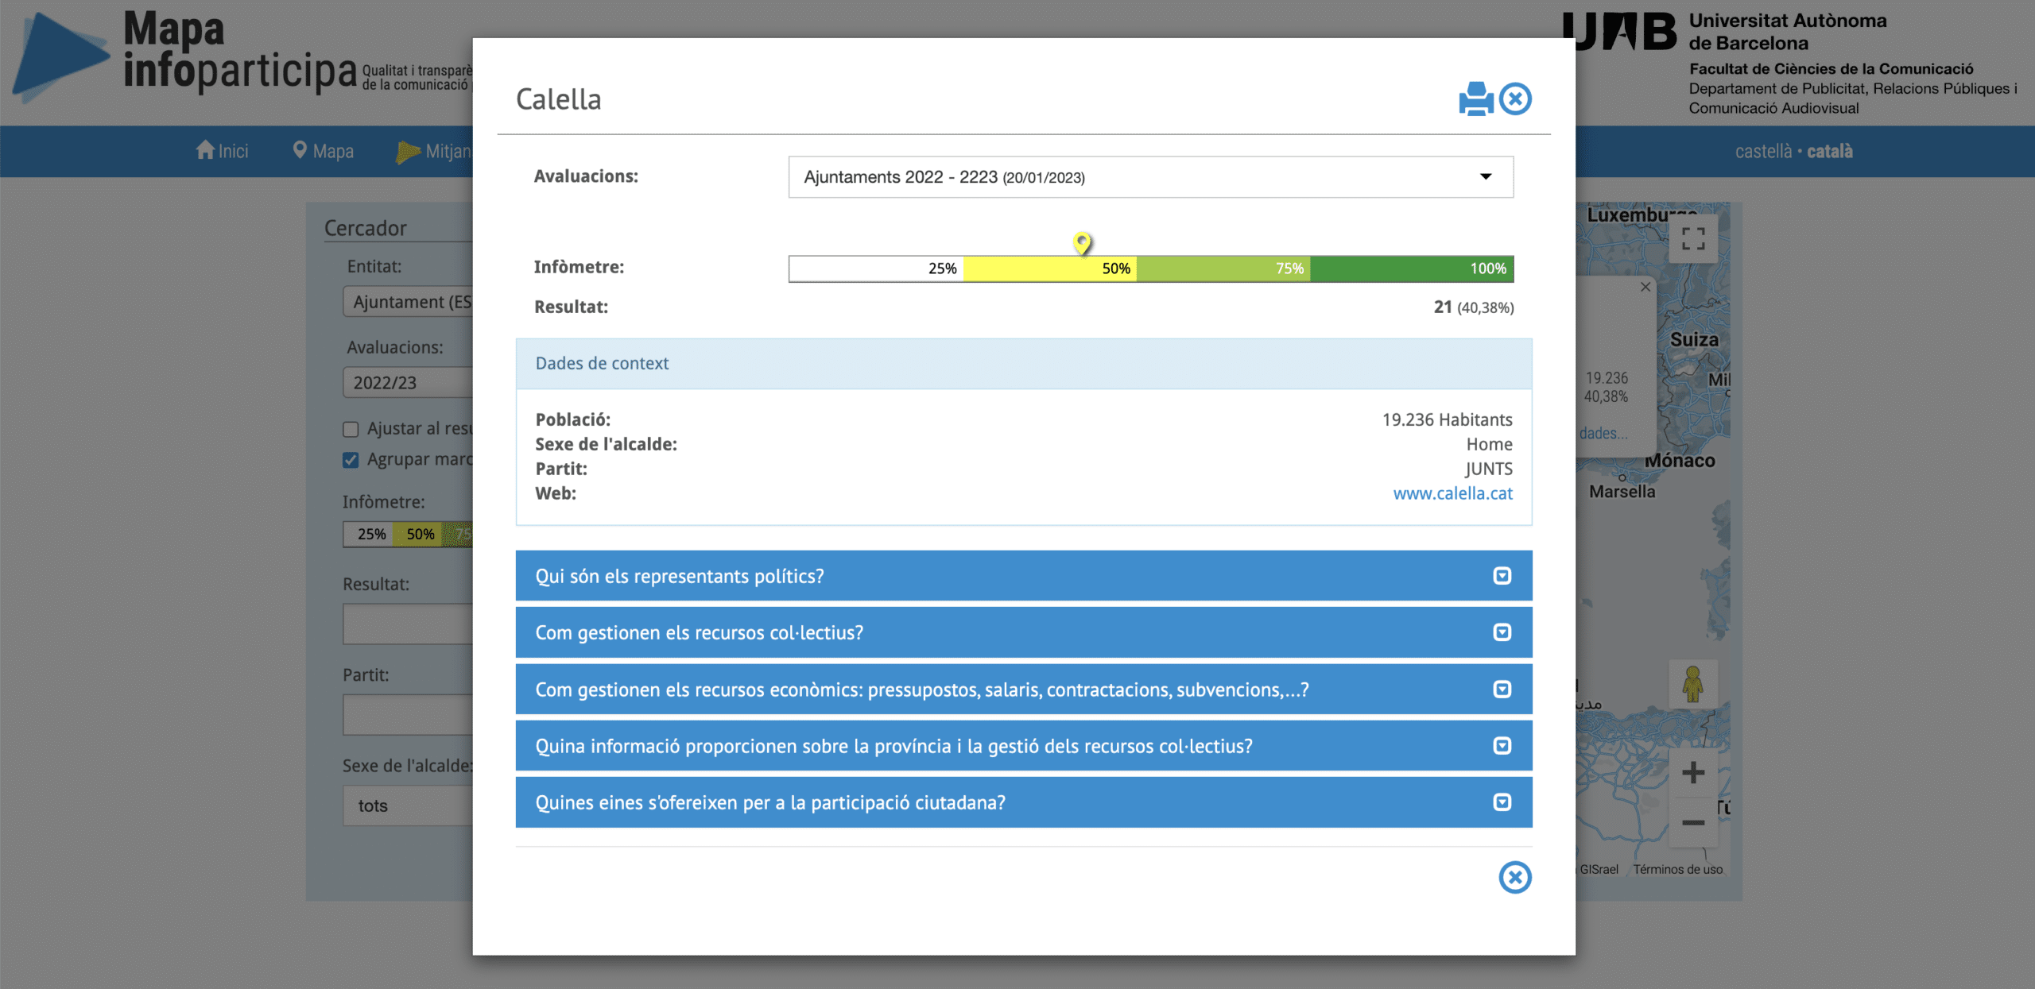Open 'Términos de uso' map link
2035x989 pixels.
coord(1677,869)
